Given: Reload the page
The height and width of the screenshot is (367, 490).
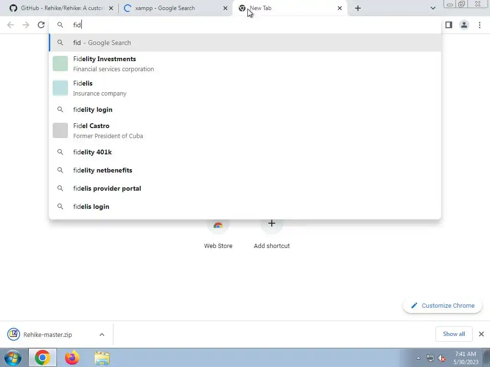Looking at the screenshot, I should (x=41, y=25).
